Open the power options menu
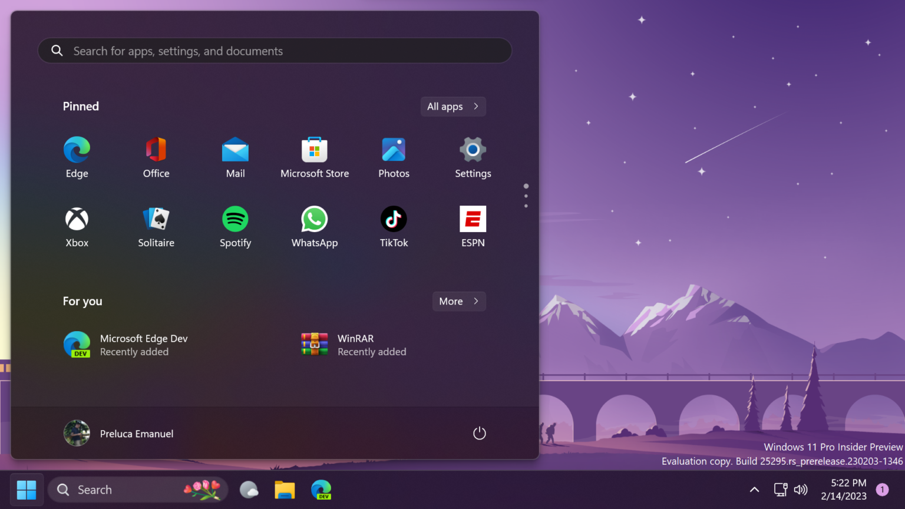This screenshot has height=509, width=905. click(479, 433)
